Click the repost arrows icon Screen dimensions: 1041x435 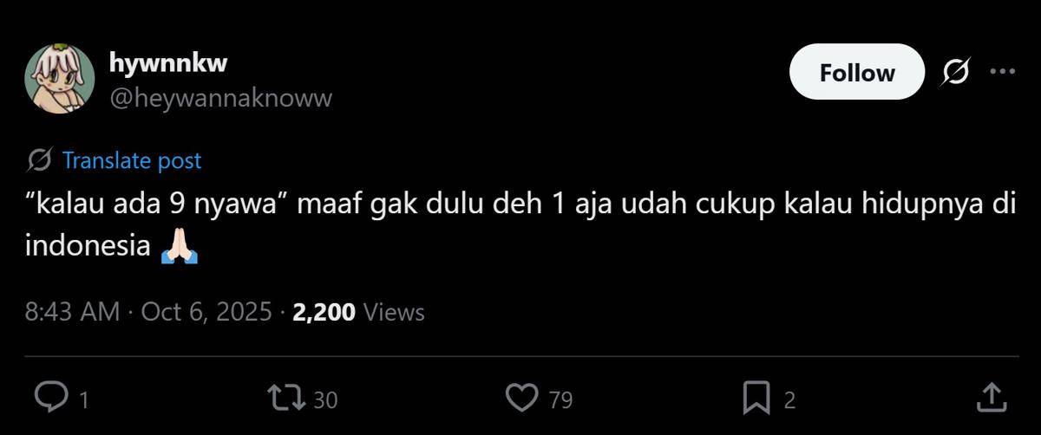click(x=285, y=398)
